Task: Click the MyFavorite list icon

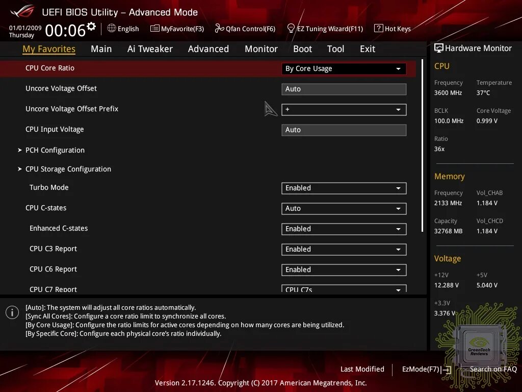Action: (x=155, y=29)
